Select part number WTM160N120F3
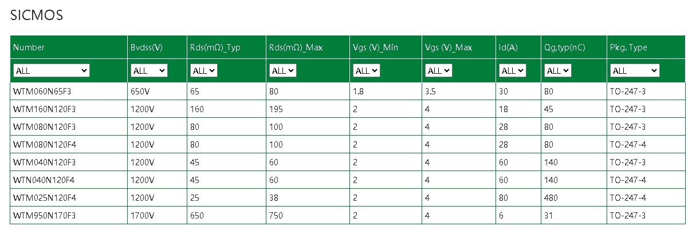The image size is (696, 238). point(44,109)
